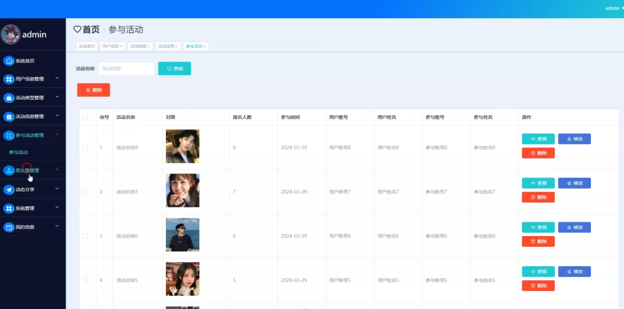Expand the 活动信息管理 chevron

57,116
